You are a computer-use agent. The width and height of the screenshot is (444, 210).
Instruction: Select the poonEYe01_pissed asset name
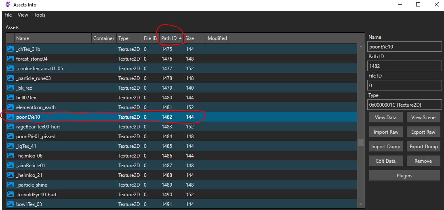pos(36,136)
